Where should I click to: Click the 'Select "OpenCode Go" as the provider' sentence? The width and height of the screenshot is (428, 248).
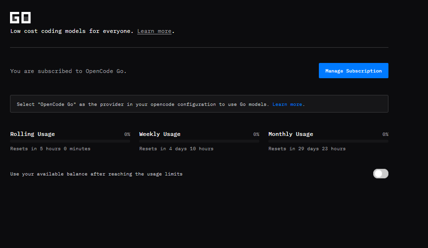point(143,104)
